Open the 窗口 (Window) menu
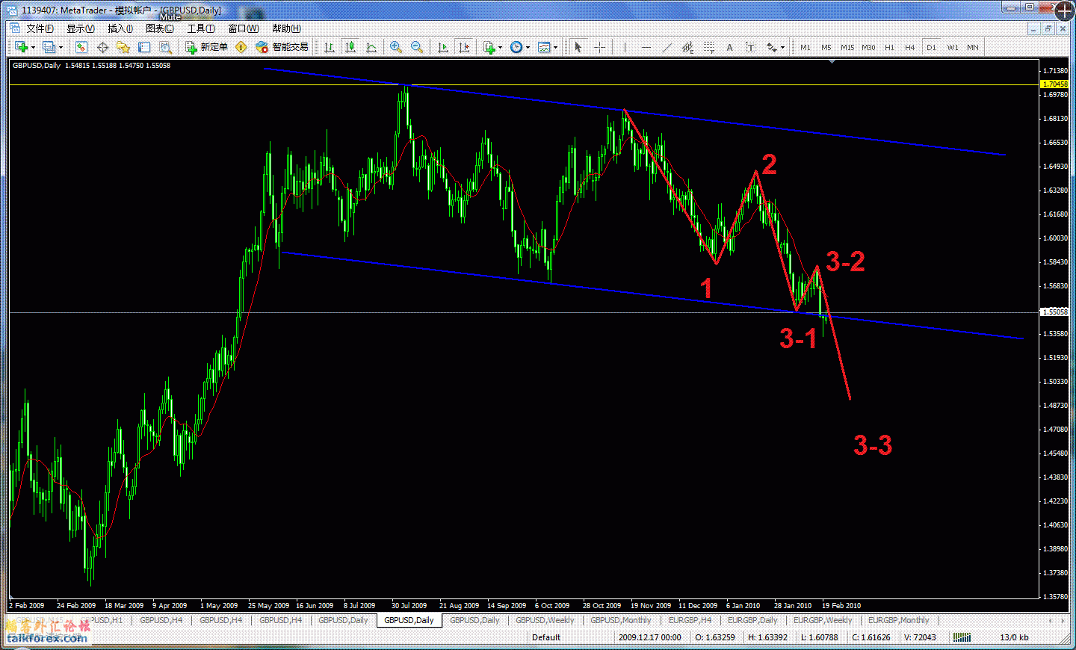Viewport: 1076px width, 650px height. pos(244,28)
